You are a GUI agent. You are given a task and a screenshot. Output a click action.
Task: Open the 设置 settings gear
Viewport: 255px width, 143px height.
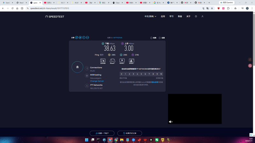(x=162, y=38)
